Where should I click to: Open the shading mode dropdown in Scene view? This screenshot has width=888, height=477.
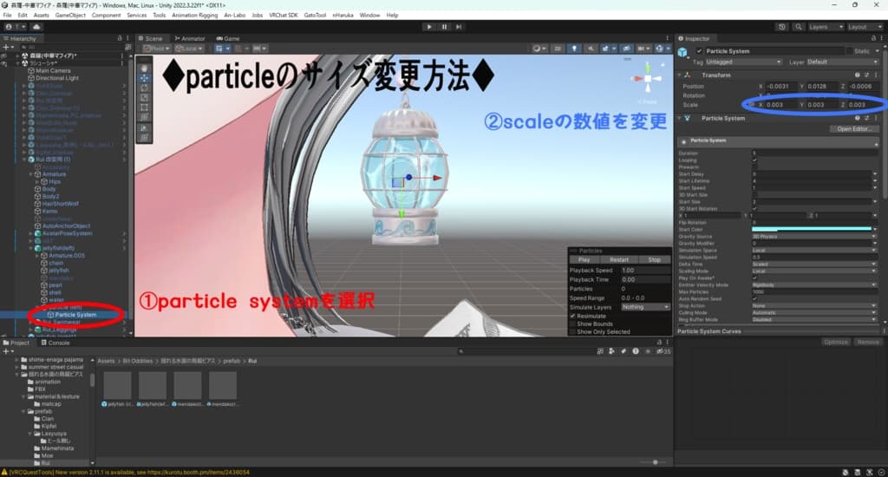pyautogui.click(x=539, y=49)
